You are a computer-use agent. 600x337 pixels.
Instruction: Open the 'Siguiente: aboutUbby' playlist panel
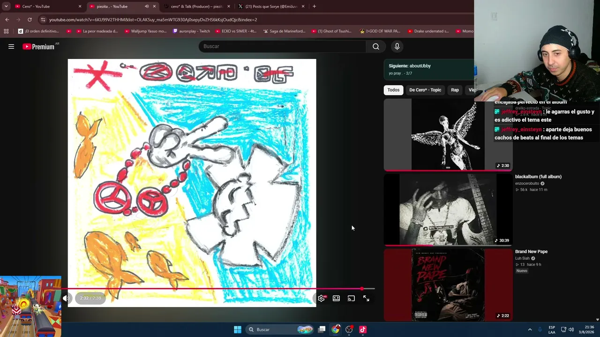click(429, 69)
